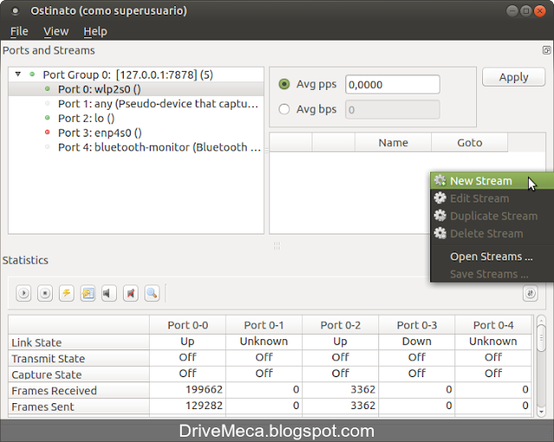The image size is (554, 442).
Task: Minimize the Ostinato window
Action: tap(512, 11)
